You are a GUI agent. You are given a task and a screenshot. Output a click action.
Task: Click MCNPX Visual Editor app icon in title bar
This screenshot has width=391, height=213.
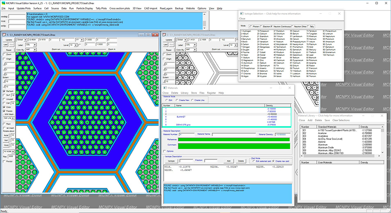coord(3,3)
